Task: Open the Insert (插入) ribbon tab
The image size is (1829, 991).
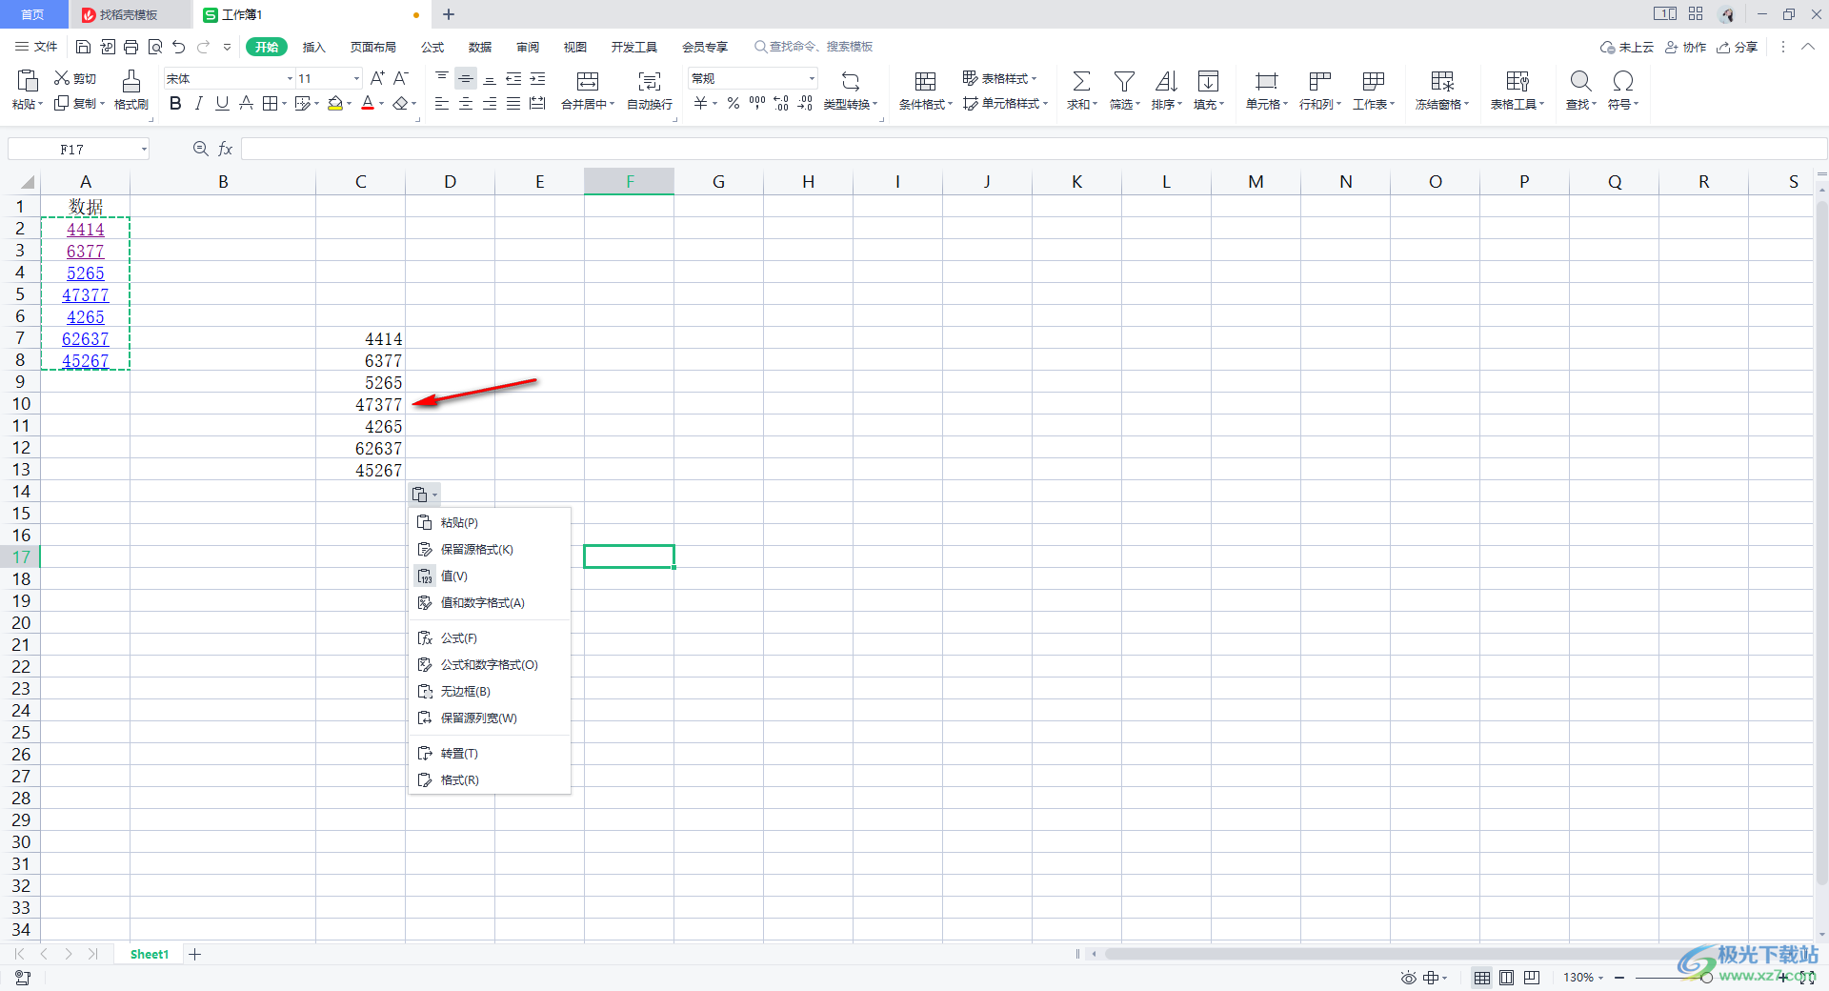Action: [313, 47]
